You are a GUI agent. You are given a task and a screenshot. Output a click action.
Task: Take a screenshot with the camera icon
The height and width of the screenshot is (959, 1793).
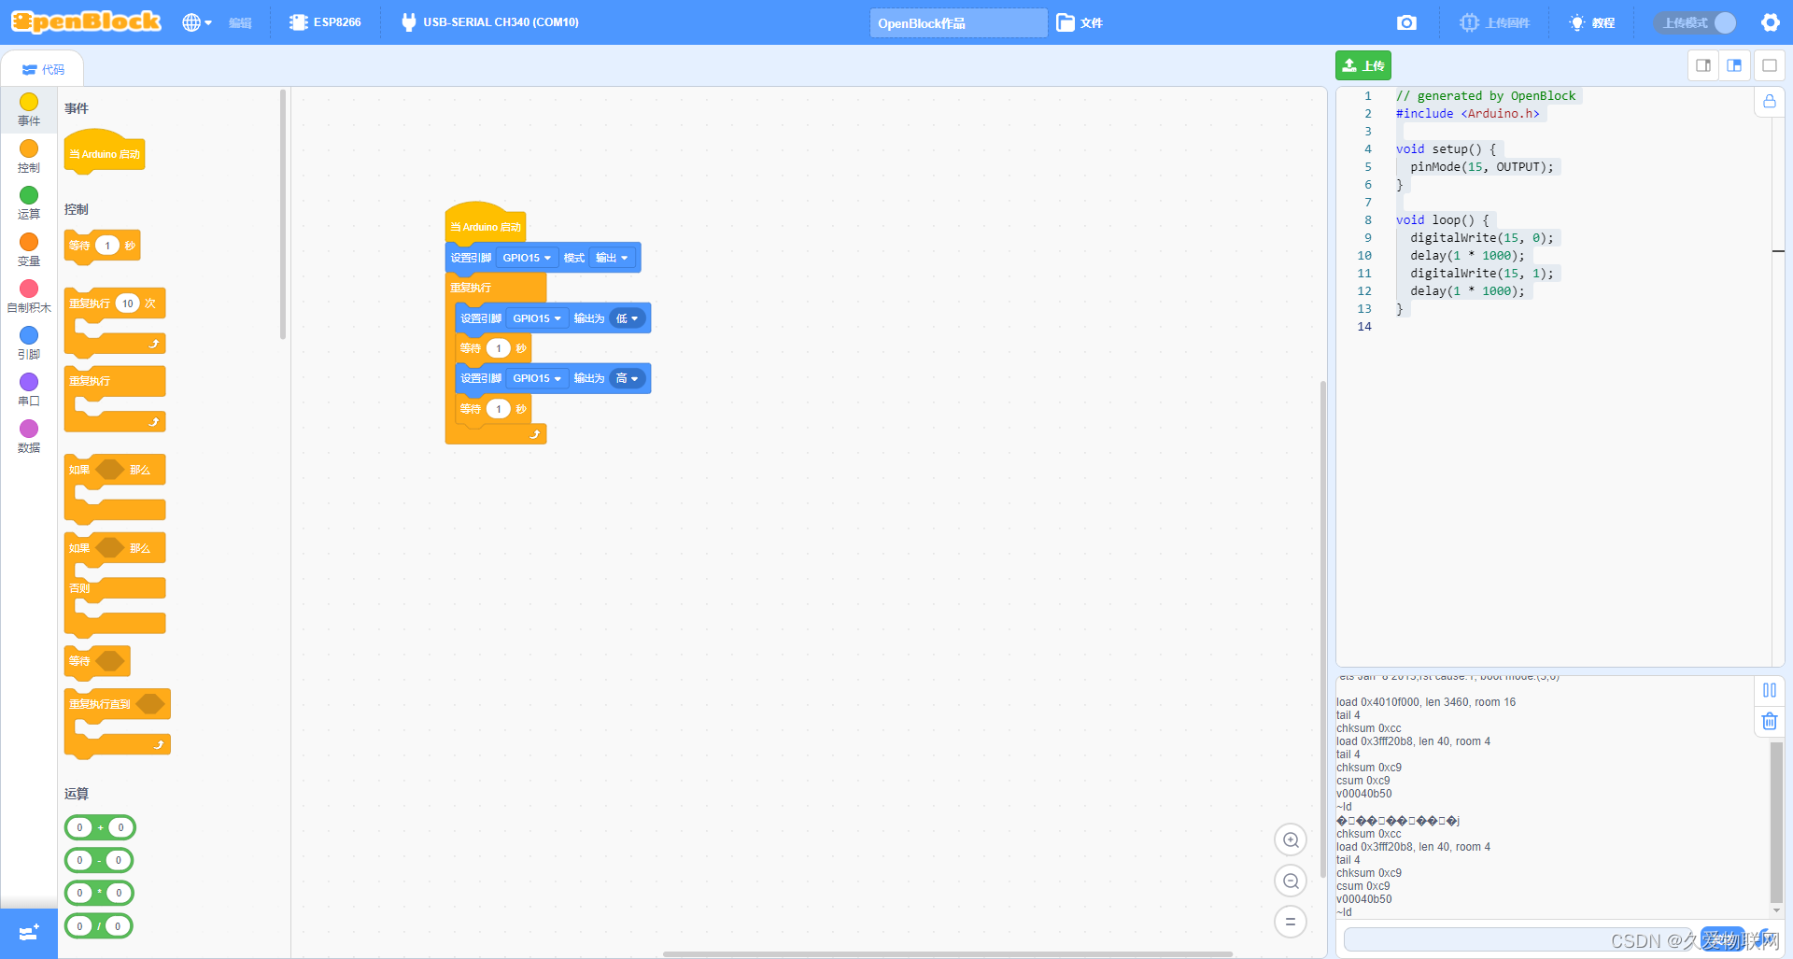1406,21
